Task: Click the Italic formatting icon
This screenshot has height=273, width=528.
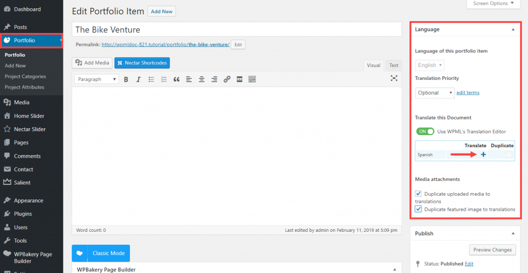Action: click(138, 79)
